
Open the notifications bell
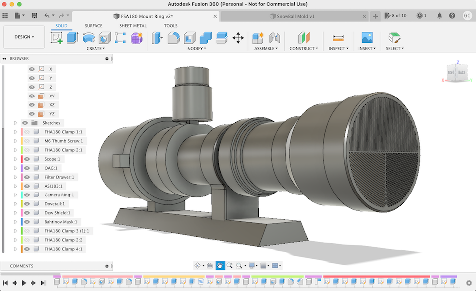pyautogui.click(x=439, y=16)
